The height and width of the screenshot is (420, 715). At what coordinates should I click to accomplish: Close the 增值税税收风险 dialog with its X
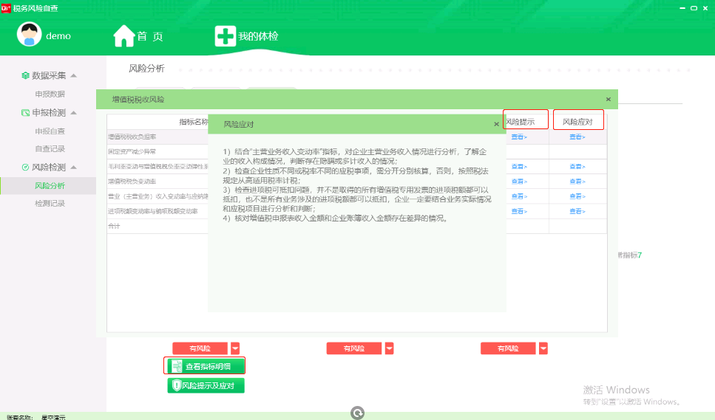click(608, 99)
